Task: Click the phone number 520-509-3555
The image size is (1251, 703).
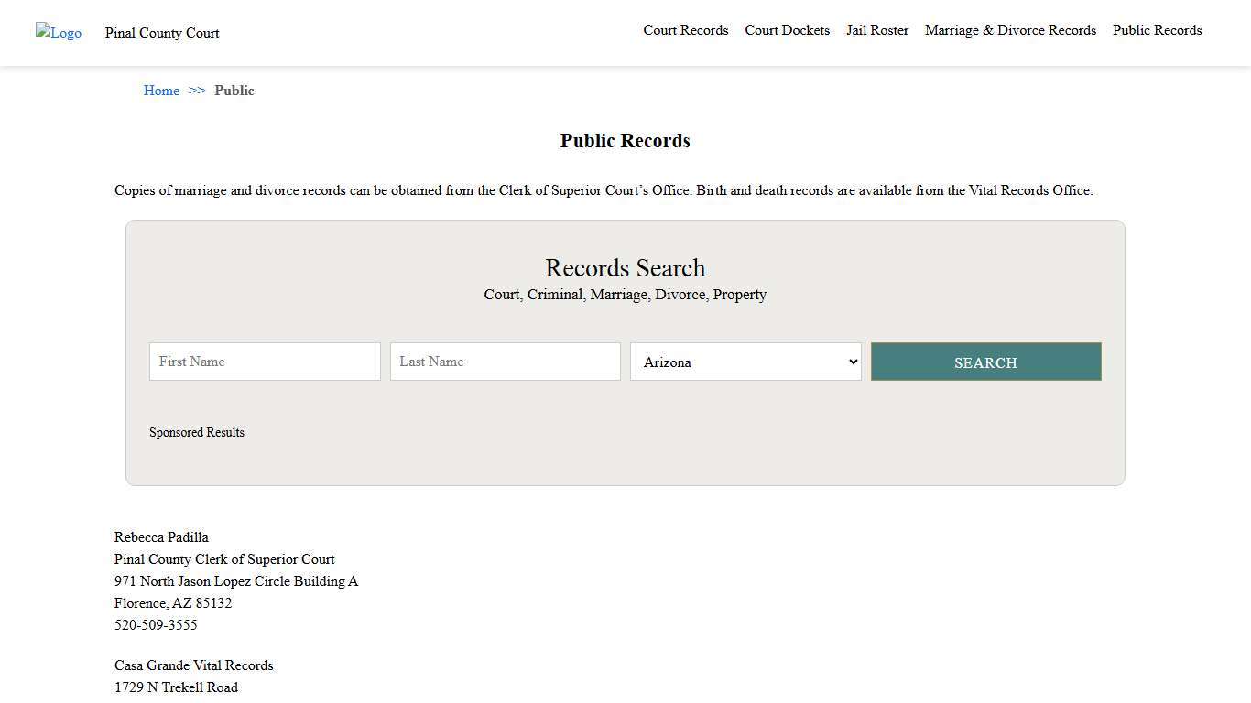Action: 156,624
